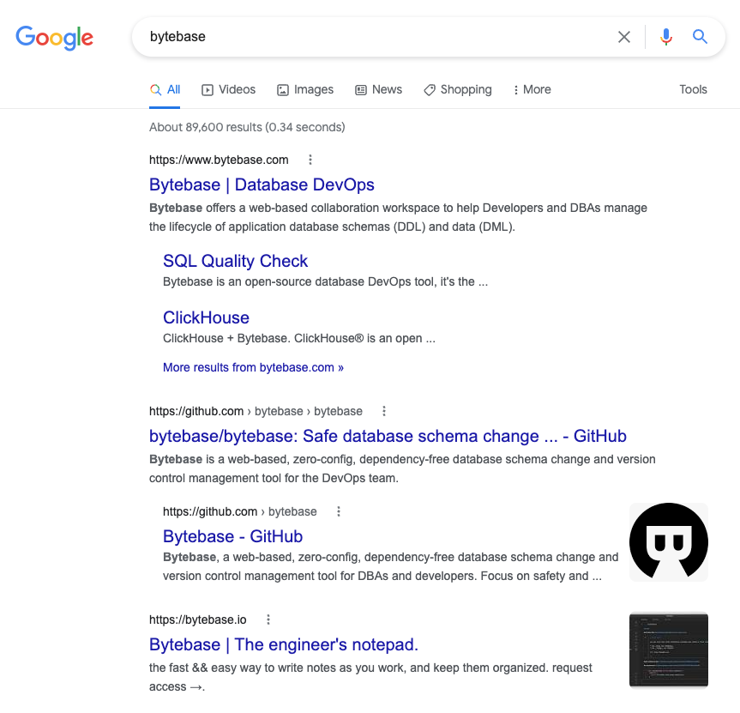The width and height of the screenshot is (740, 713).
Task: Click the Google logo
Action: [55, 37]
